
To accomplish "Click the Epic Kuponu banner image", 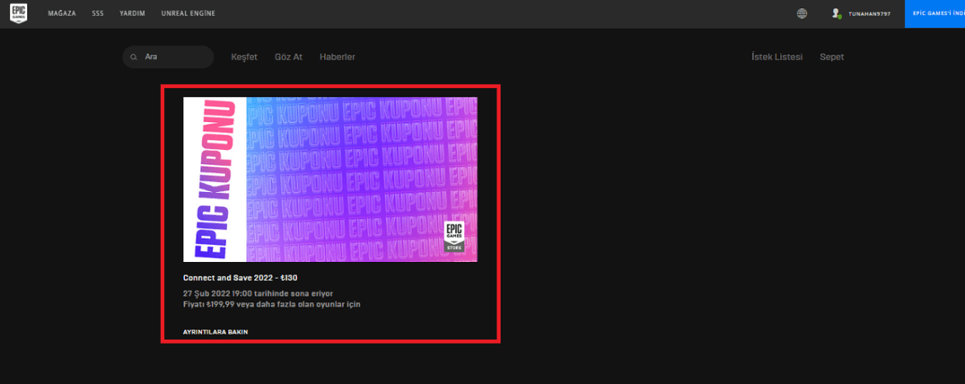I will (x=330, y=179).
